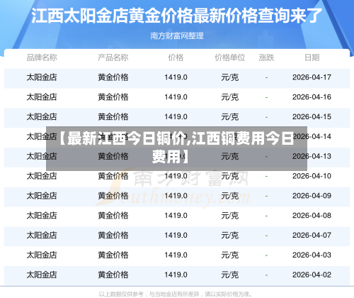354x298 pixels.
Task: Select the date cell 2026-04-16
Action: 312,97
